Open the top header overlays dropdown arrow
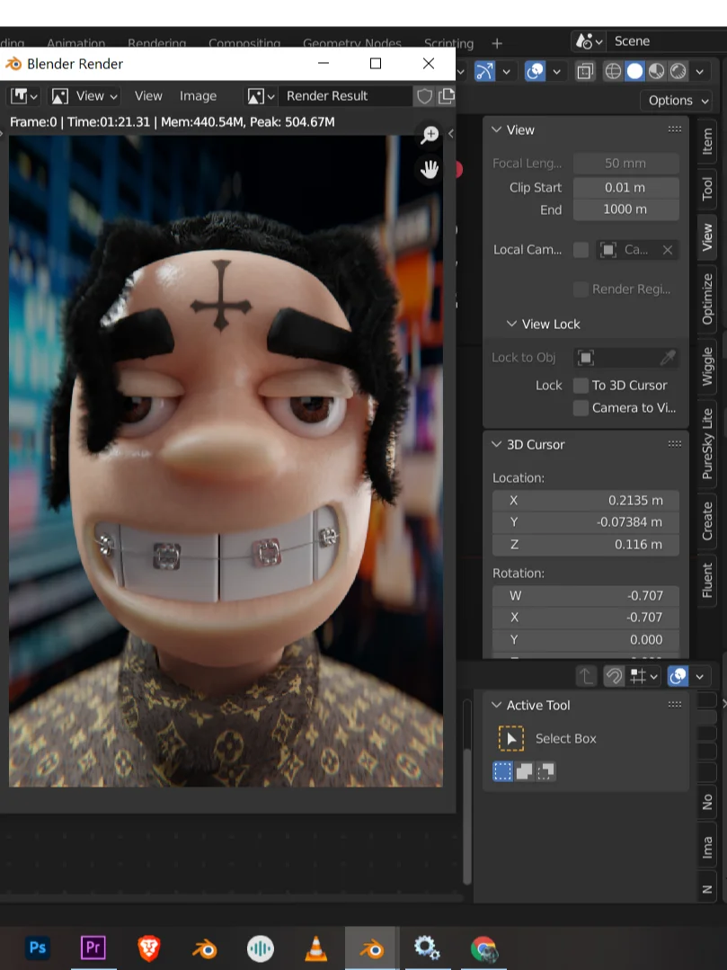 [x=556, y=71]
